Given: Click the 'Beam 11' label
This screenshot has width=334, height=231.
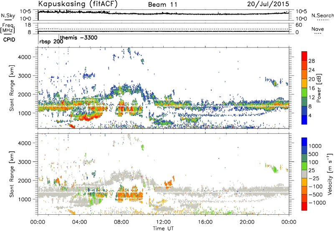Looking at the screenshot, I should 162,5.
